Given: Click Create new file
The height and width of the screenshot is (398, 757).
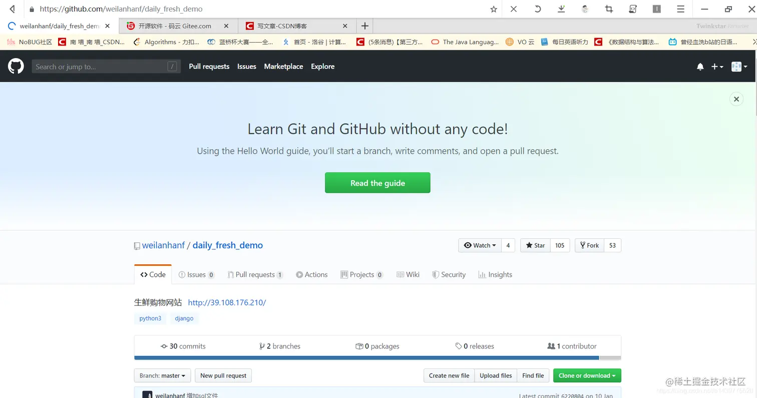Looking at the screenshot, I should (x=449, y=375).
